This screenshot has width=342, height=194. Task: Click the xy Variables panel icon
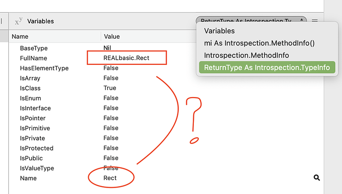tap(18, 21)
